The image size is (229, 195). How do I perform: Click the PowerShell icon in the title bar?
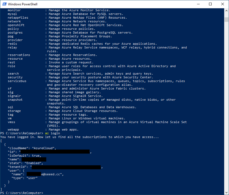pos(4,4)
